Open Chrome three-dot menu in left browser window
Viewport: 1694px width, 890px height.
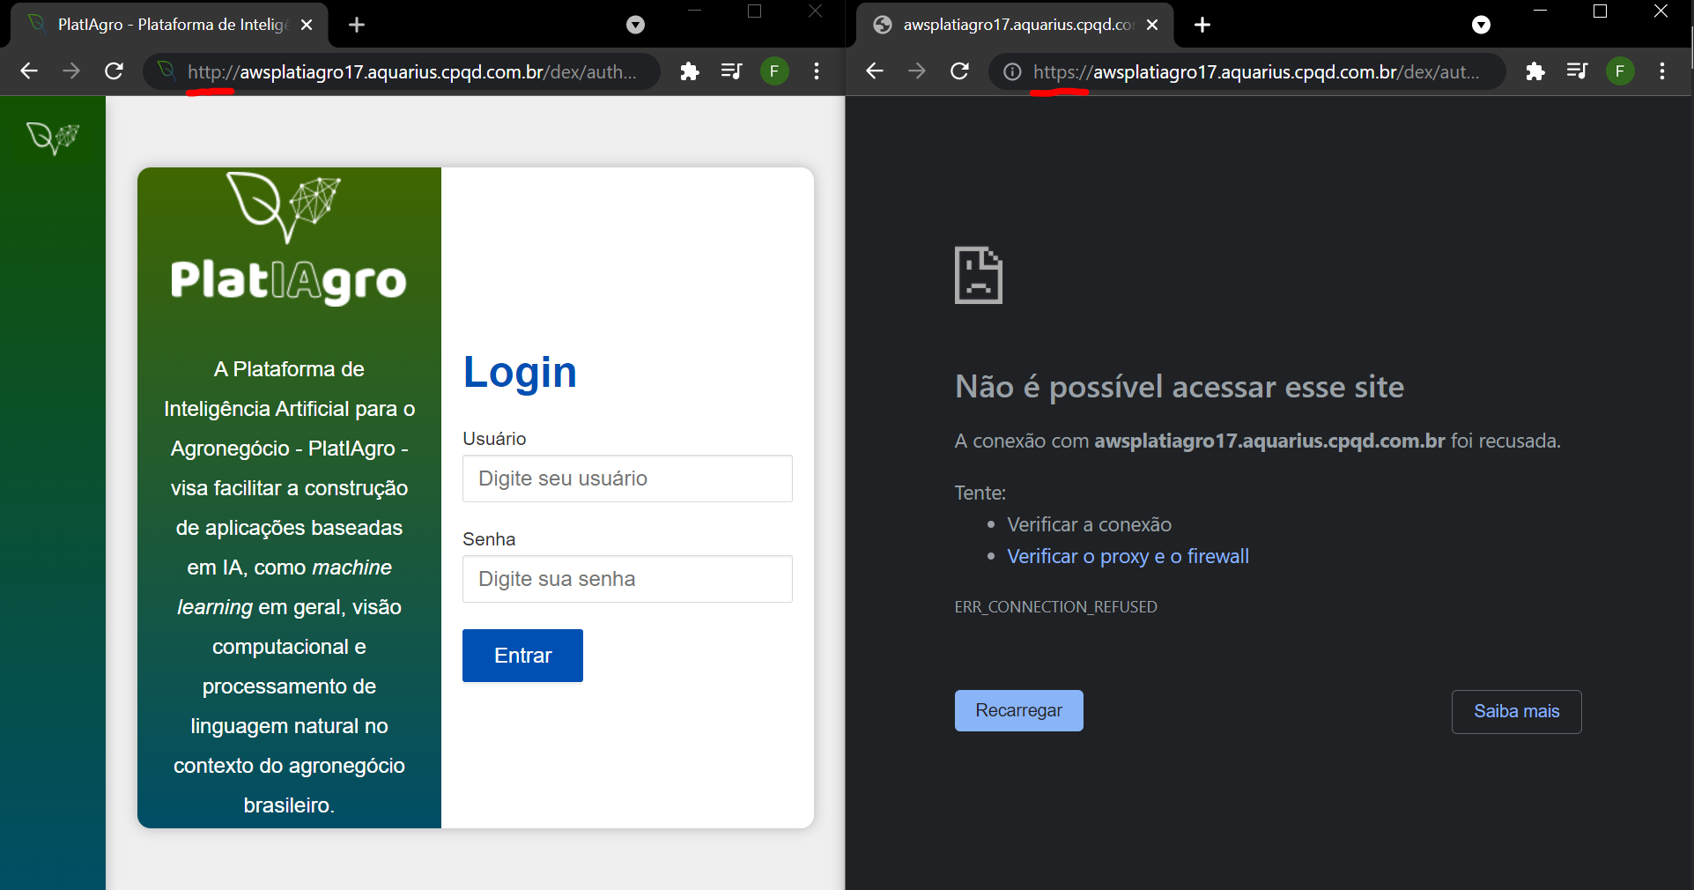[x=817, y=71]
